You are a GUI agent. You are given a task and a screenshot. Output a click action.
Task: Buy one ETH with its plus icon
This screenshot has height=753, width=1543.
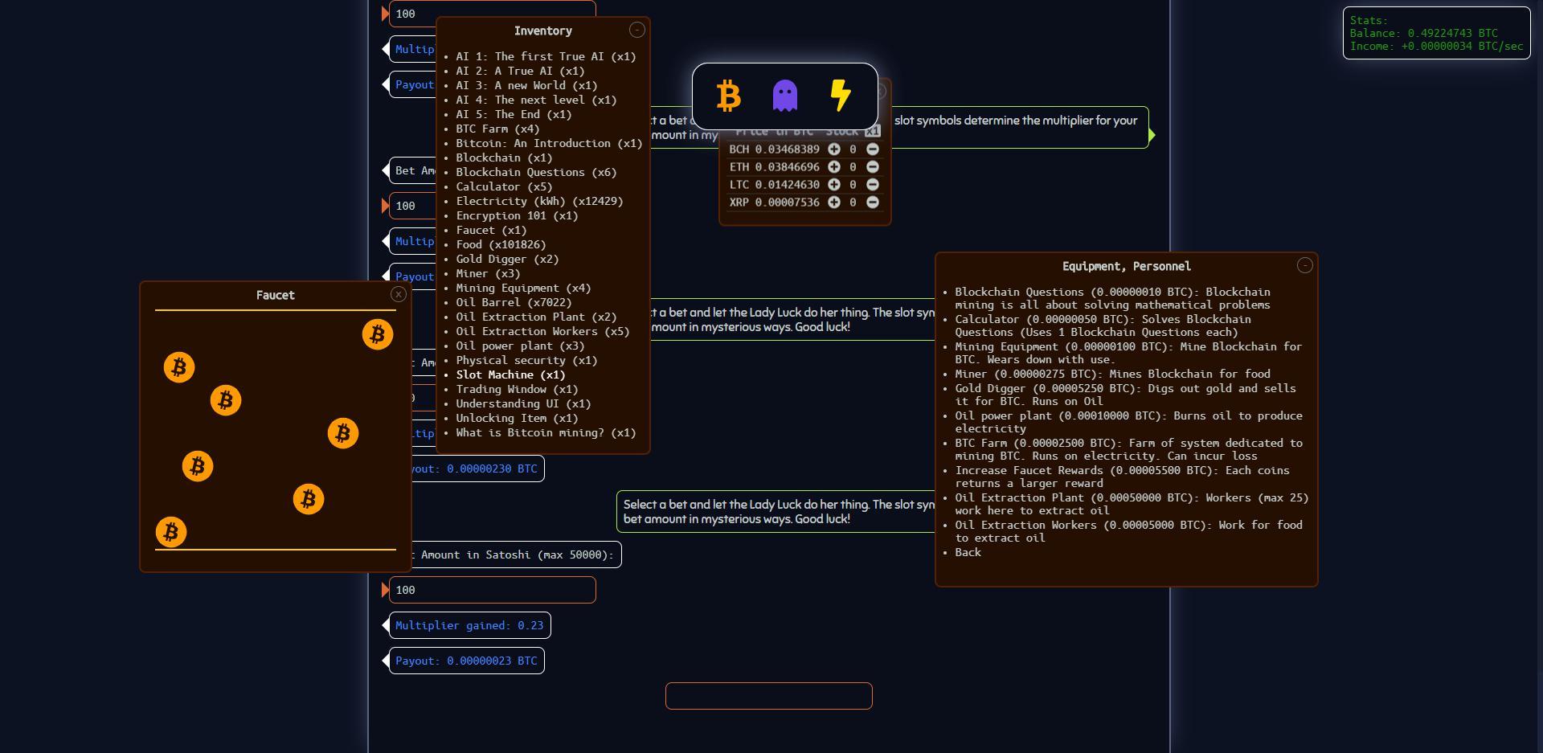pos(834,167)
